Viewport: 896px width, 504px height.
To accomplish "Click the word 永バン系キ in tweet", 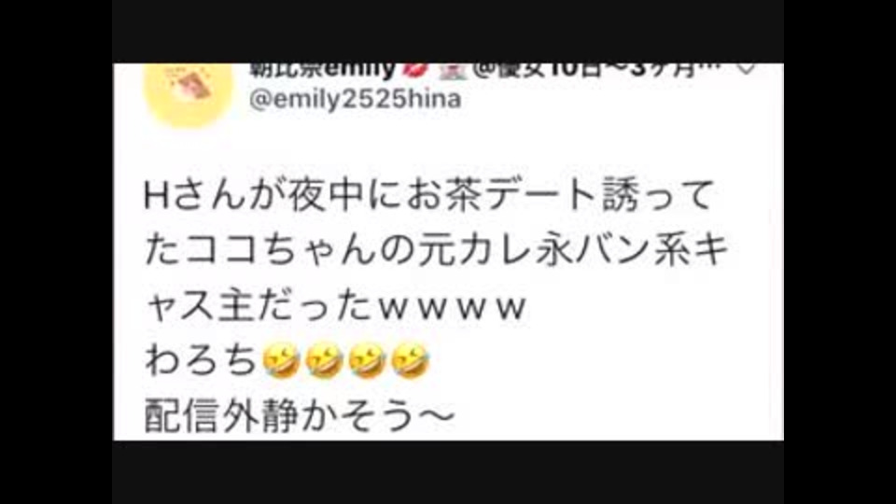I will coord(632,251).
